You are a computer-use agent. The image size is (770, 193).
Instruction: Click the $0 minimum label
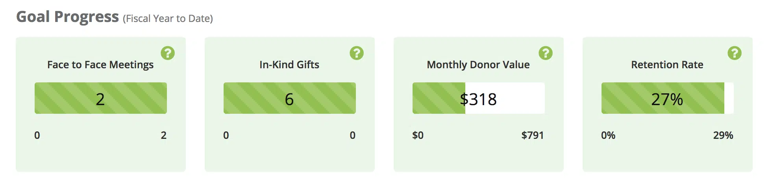(x=418, y=135)
